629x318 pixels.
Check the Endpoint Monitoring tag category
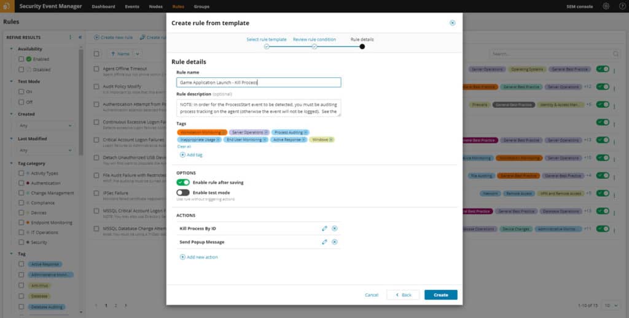point(21,223)
